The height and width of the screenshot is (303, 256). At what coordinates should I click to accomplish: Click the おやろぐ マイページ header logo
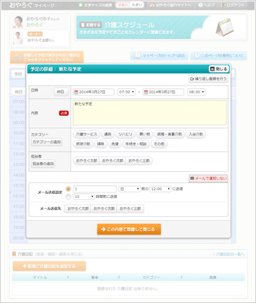click(x=32, y=5)
